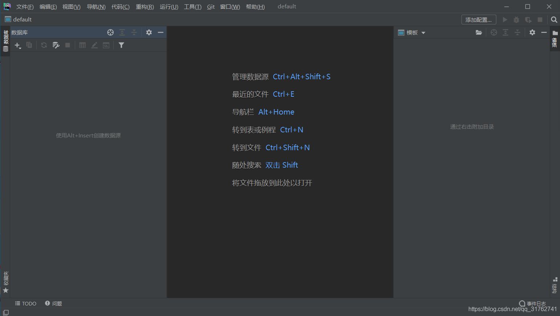Screen dimensions: 560x316
Task: Toggle the 收藏夹 favorites side tab
Action: pyautogui.click(x=5, y=282)
